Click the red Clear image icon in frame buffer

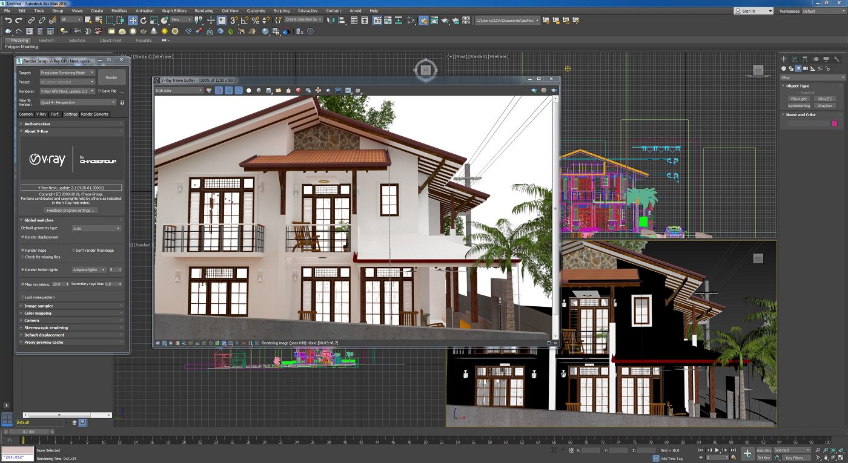pos(298,90)
